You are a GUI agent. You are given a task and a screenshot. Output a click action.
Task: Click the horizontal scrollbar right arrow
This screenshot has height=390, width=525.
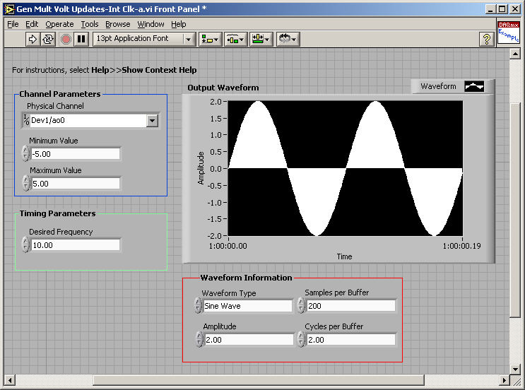[x=505, y=380]
